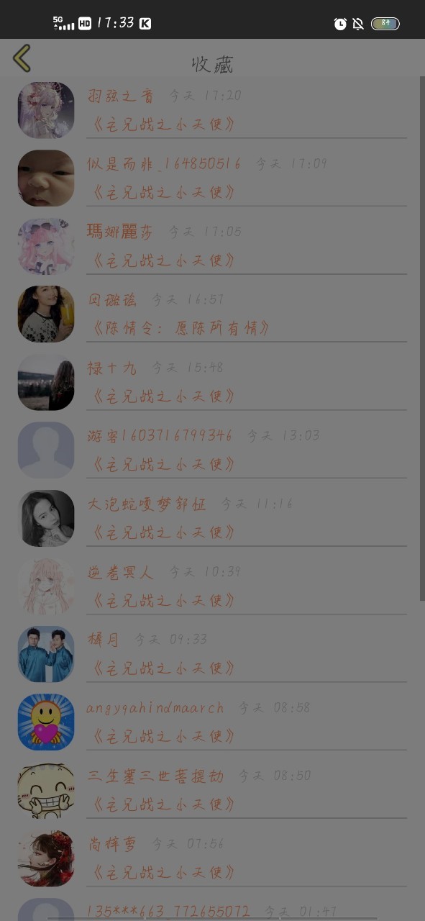Tap the grinning cartoon face avatar

(46, 790)
